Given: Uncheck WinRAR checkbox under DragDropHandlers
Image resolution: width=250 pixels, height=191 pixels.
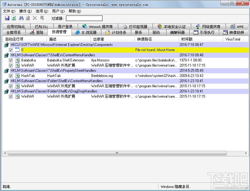Looking at the screenshot, I should tap(11, 97).
